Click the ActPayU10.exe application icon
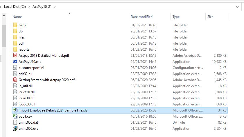The width and height of the screenshot is (244, 137). (x=15, y=62)
